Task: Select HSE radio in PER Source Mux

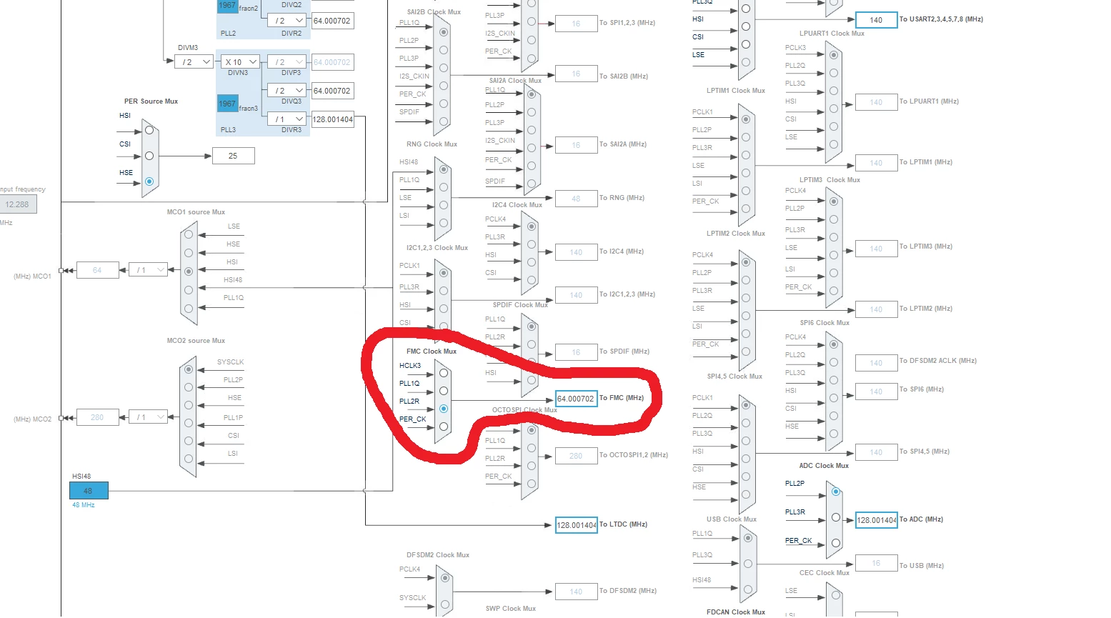Action: pyautogui.click(x=149, y=181)
